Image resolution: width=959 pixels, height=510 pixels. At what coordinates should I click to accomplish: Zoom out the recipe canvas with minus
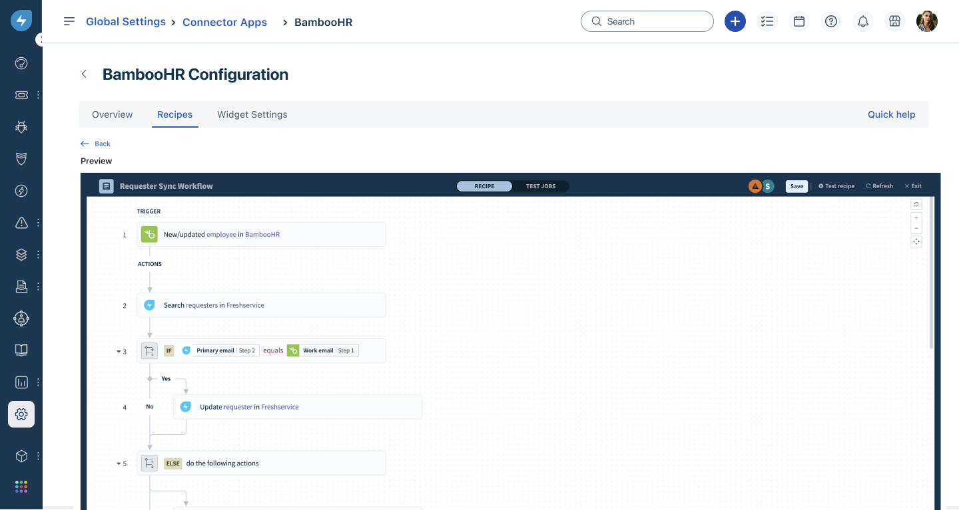click(x=916, y=228)
